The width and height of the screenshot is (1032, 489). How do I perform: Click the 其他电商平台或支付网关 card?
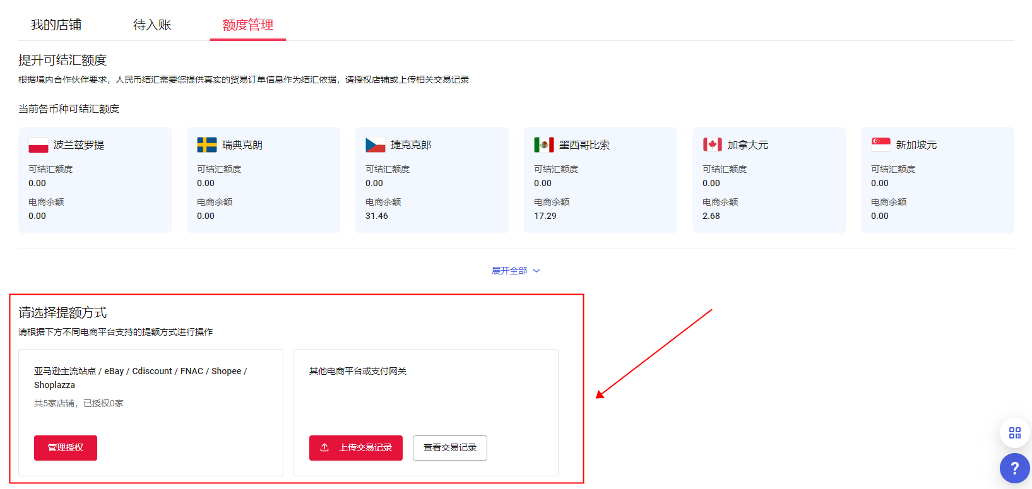[425, 398]
